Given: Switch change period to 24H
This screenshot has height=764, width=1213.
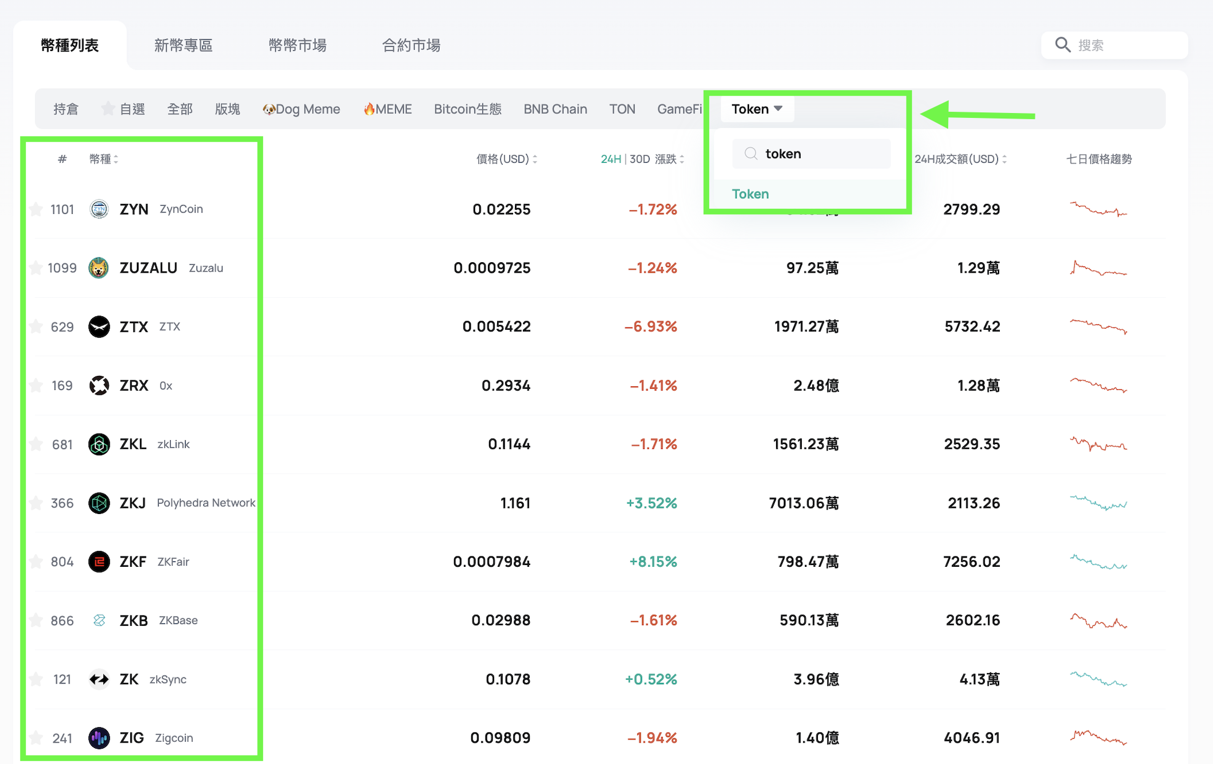Looking at the screenshot, I should coord(611,159).
